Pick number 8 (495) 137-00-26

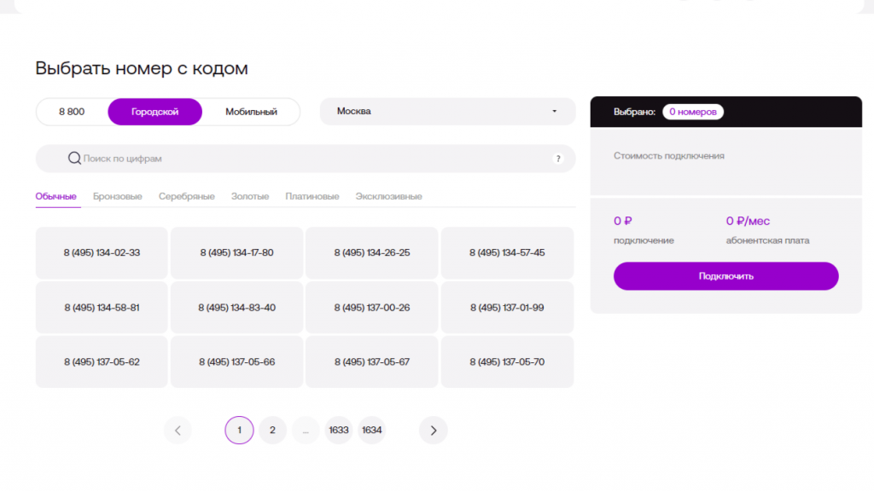pos(371,308)
